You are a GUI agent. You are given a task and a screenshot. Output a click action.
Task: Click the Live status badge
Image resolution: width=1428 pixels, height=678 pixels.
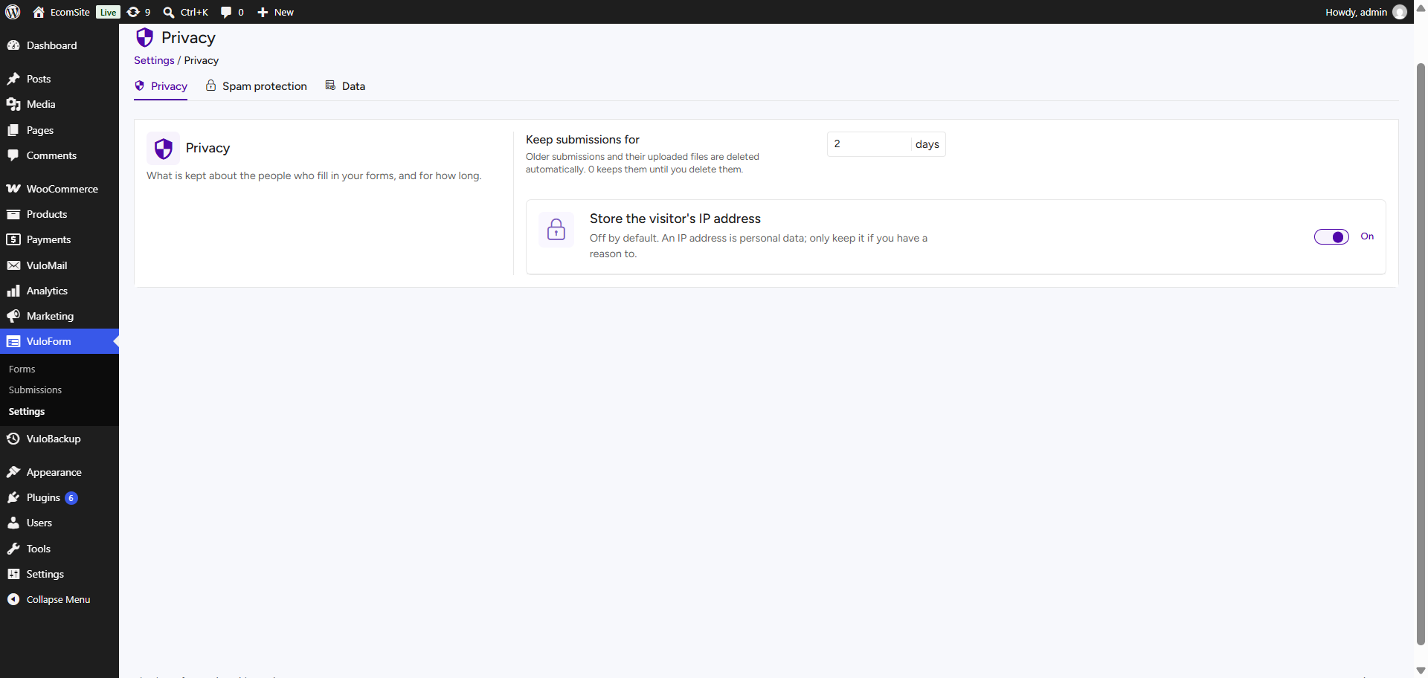[x=108, y=12]
